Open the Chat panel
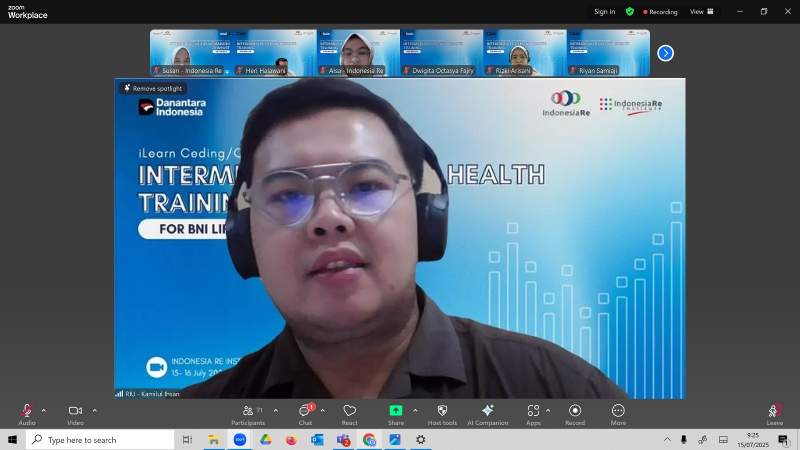Image resolution: width=800 pixels, height=450 pixels. (x=305, y=415)
